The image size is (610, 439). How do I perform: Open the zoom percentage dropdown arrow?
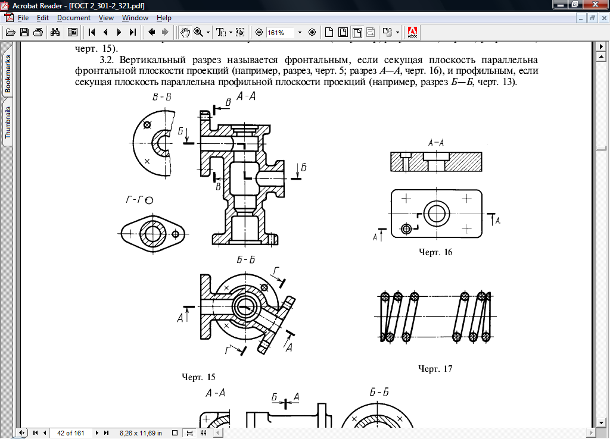point(300,33)
